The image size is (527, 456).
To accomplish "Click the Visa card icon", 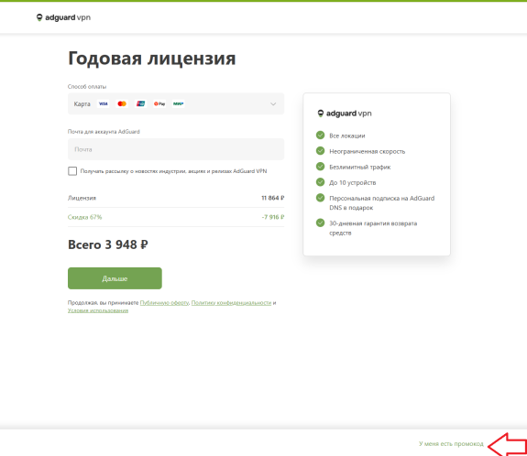I will tap(104, 103).
